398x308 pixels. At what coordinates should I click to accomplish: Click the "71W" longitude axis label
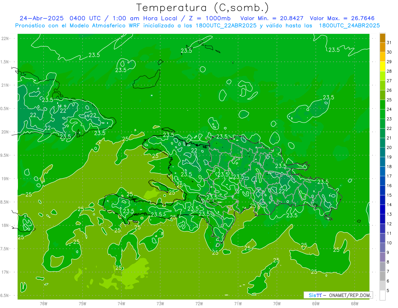[238, 304]
